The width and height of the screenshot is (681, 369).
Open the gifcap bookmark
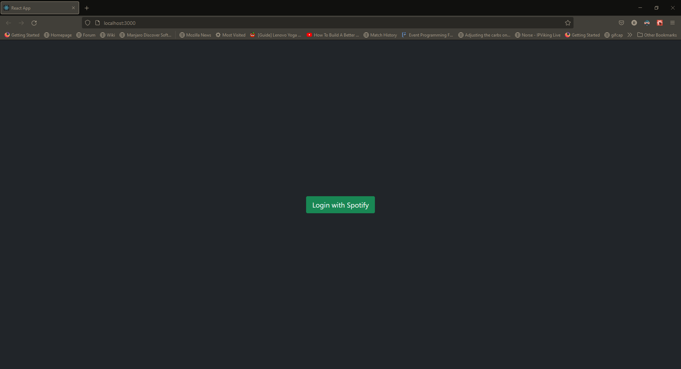614,35
